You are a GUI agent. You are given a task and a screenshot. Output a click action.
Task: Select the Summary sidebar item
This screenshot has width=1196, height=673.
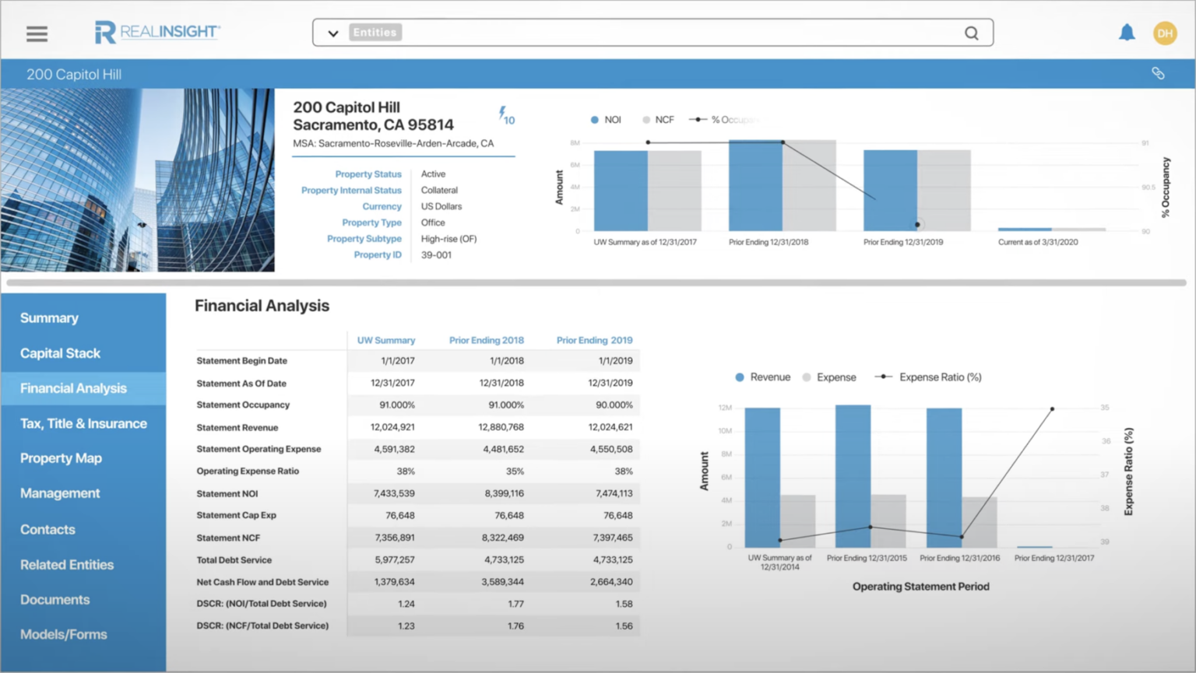coord(49,317)
